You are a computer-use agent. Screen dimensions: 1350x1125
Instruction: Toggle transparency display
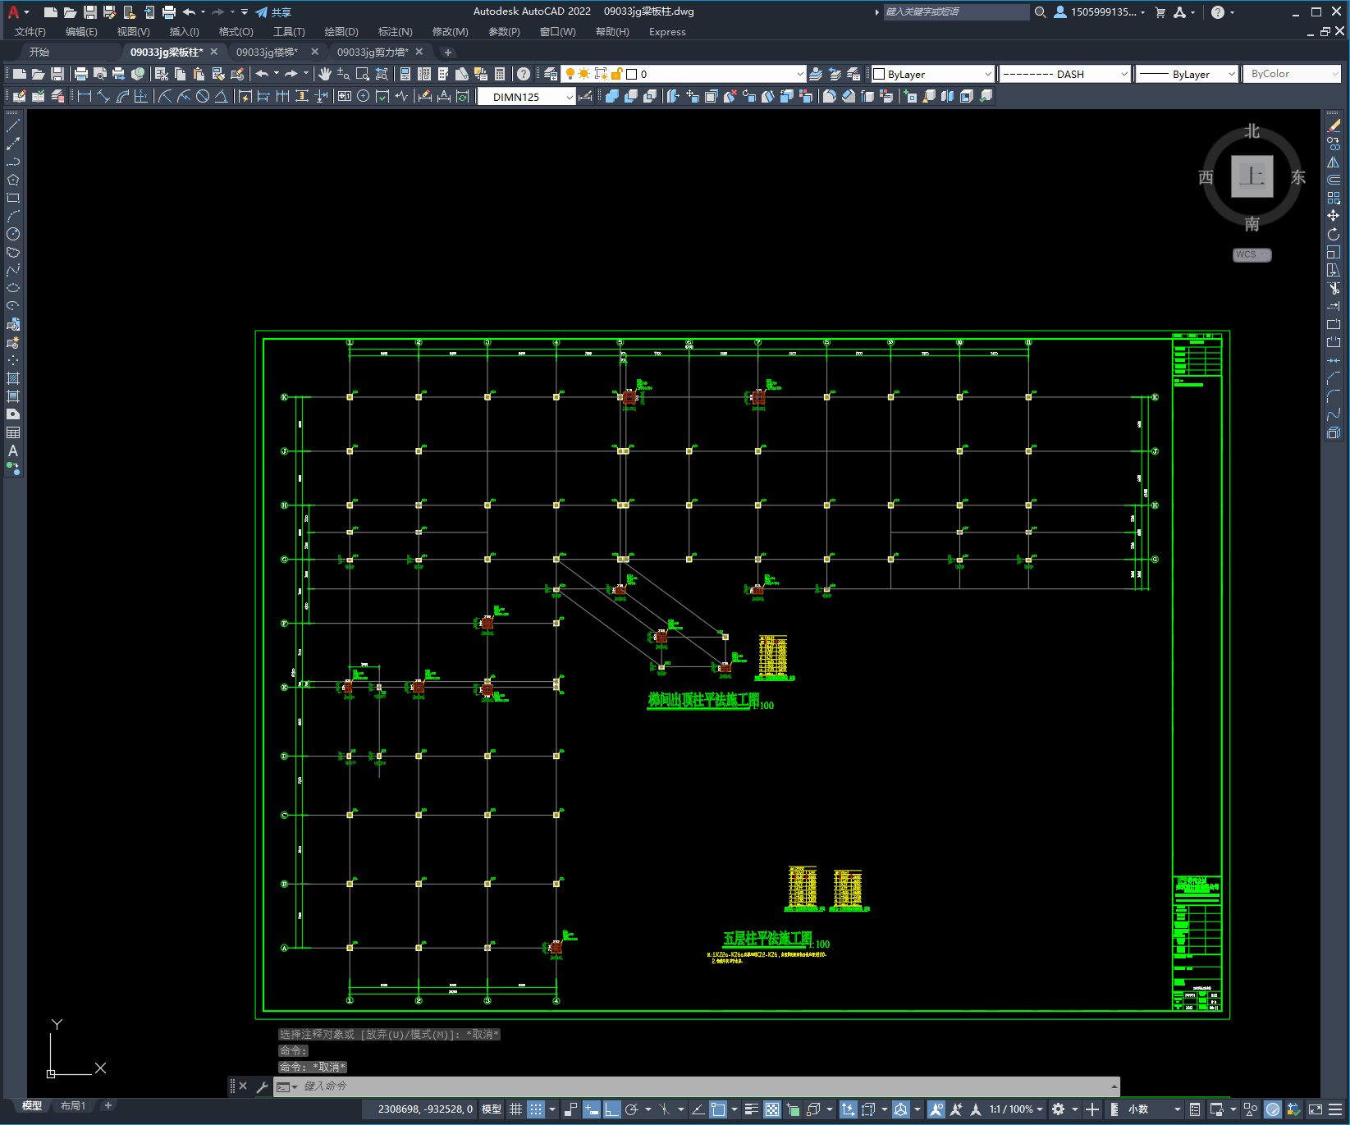coord(772,1109)
